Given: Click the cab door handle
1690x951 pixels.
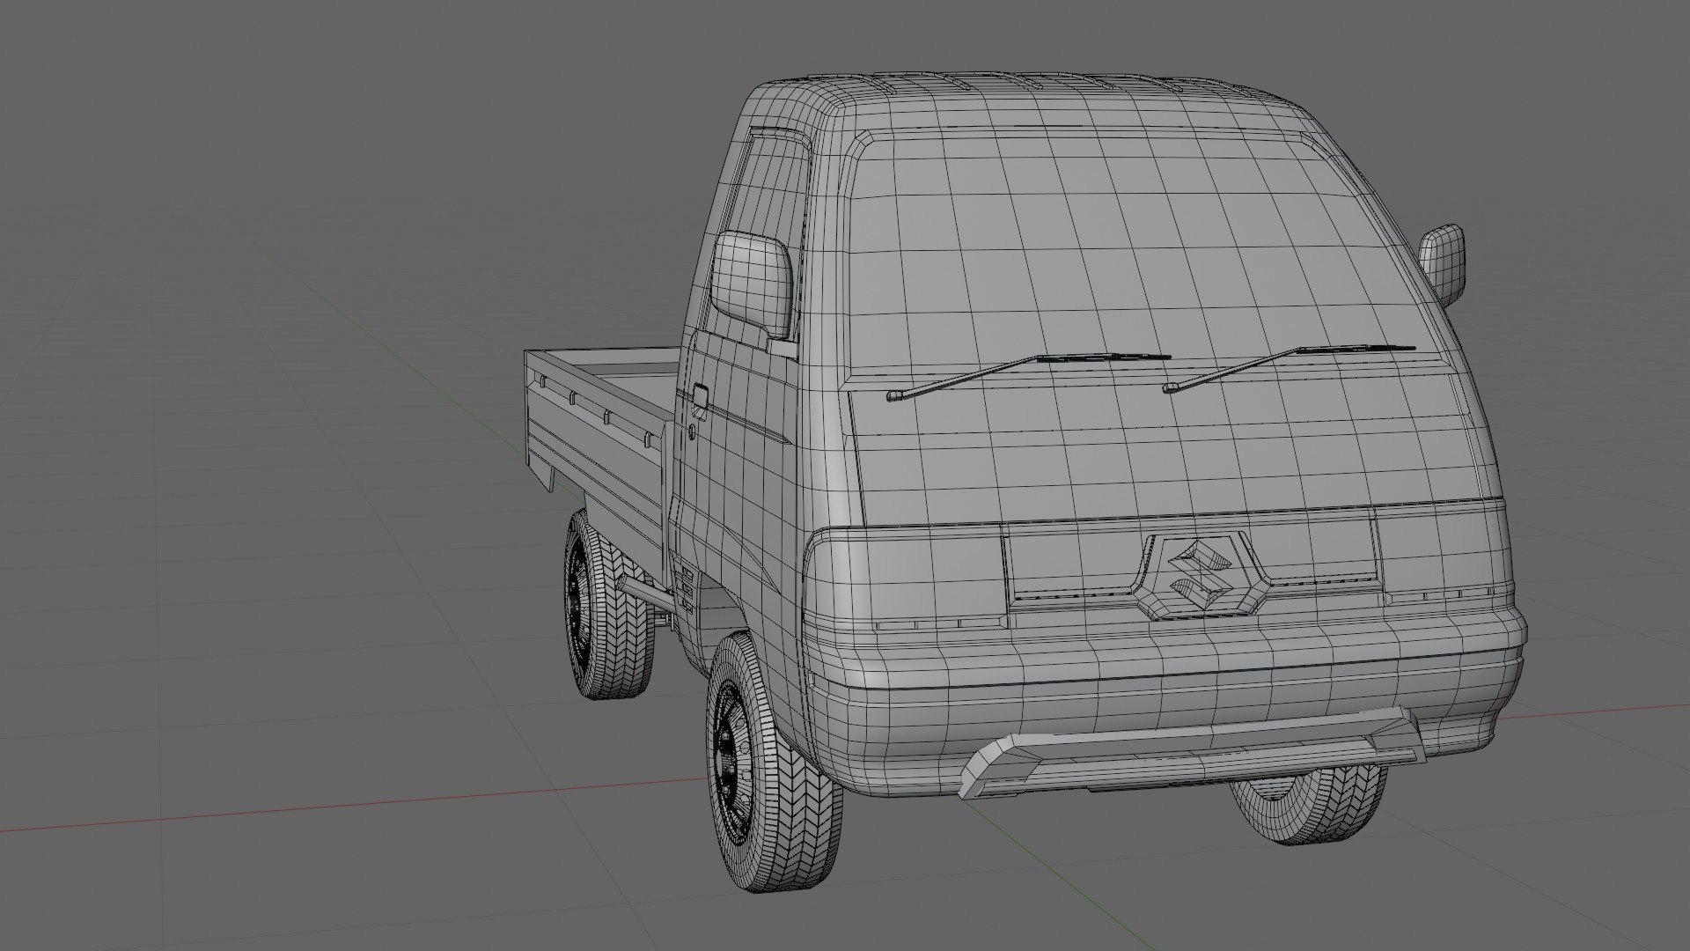Looking at the screenshot, I should (700, 396).
